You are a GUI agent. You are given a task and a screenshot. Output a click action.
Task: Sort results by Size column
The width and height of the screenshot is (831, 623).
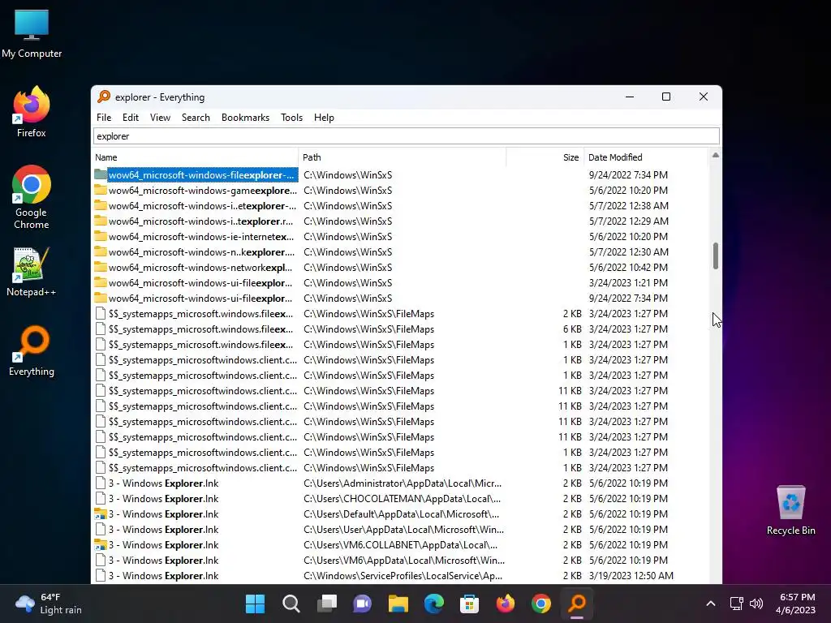545,157
